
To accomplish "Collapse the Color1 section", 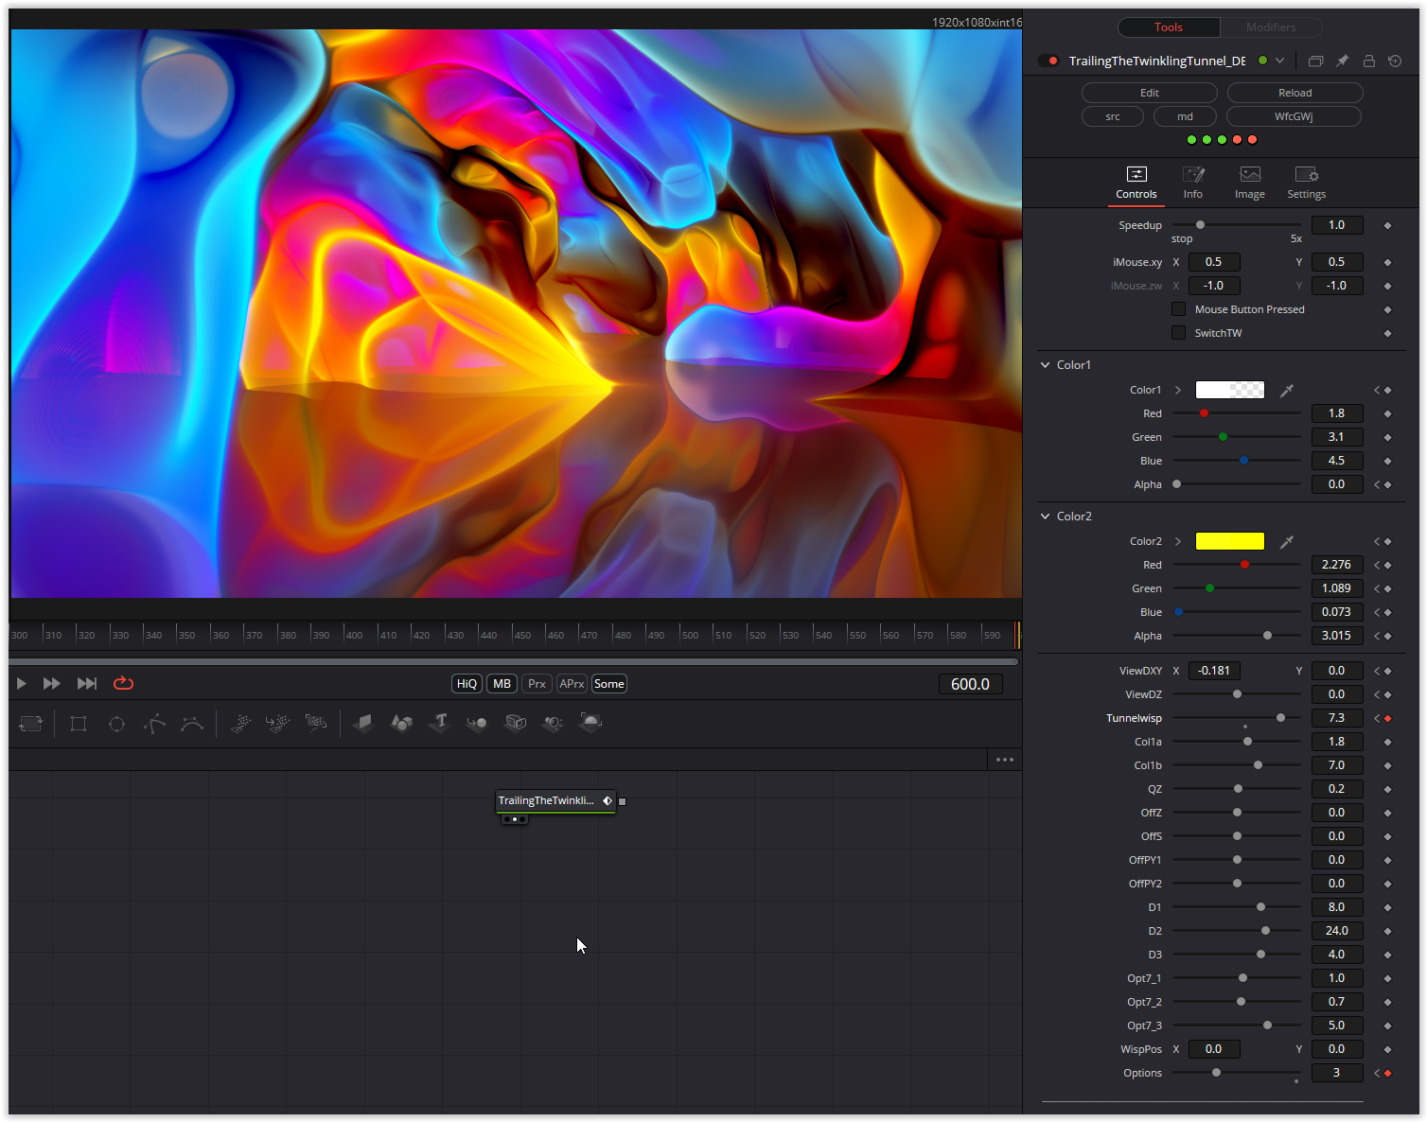I will (x=1046, y=364).
